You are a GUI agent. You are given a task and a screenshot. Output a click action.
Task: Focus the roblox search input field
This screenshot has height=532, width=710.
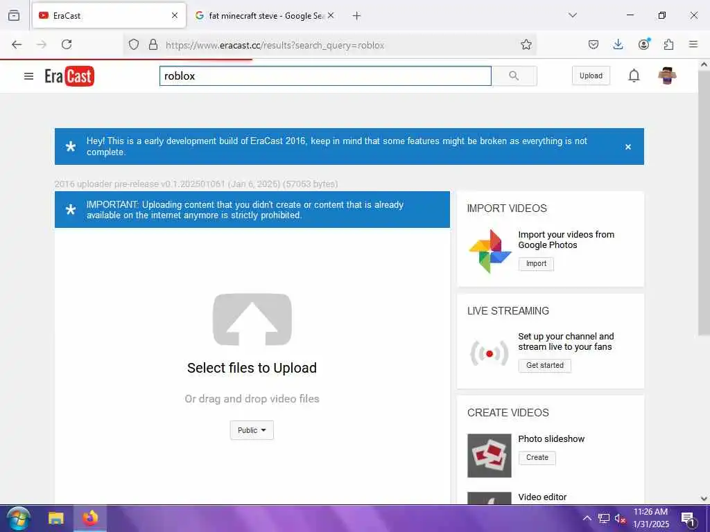coord(325,76)
